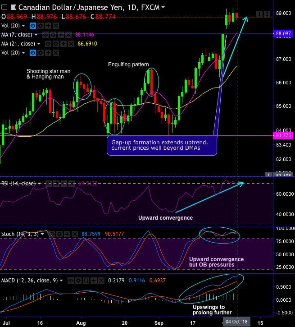
Task: Remove RSI (14, close) with its X icon
Action: click(72, 184)
